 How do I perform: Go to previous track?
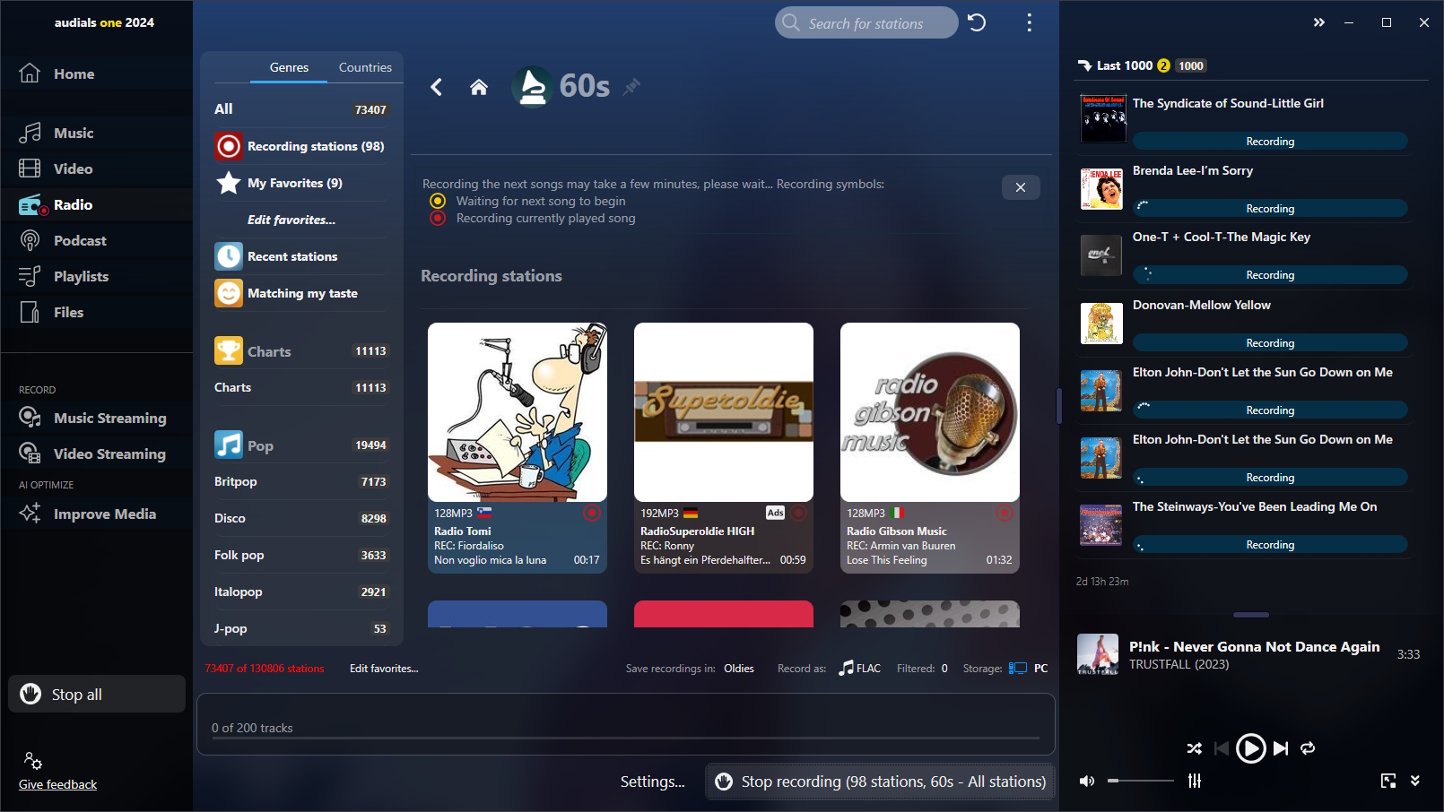point(1221,748)
